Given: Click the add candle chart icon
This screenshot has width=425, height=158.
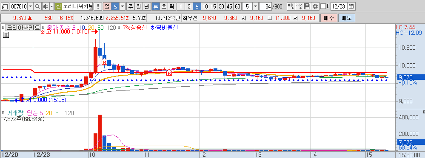Looking at the screenshot, I should 291,6.
